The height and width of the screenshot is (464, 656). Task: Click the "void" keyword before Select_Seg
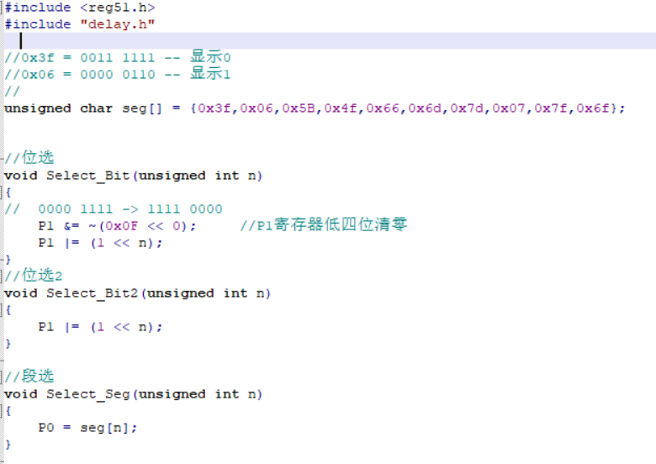[x=21, y=394]
